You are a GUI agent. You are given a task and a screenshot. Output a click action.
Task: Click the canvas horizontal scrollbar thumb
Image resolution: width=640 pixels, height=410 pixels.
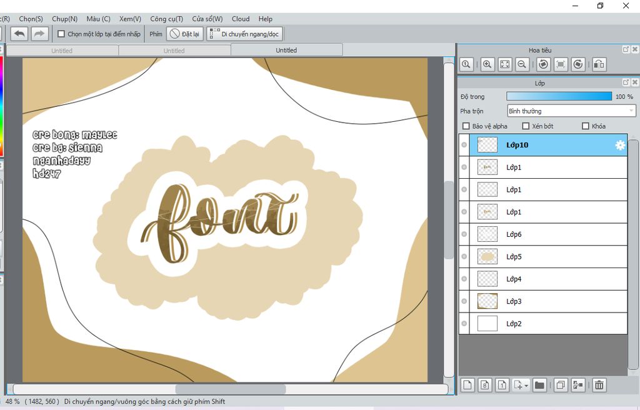point(231,389)
